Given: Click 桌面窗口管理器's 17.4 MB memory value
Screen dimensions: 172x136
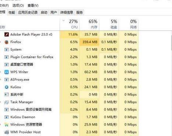Looking at the screenshot, I should [91, 65].
